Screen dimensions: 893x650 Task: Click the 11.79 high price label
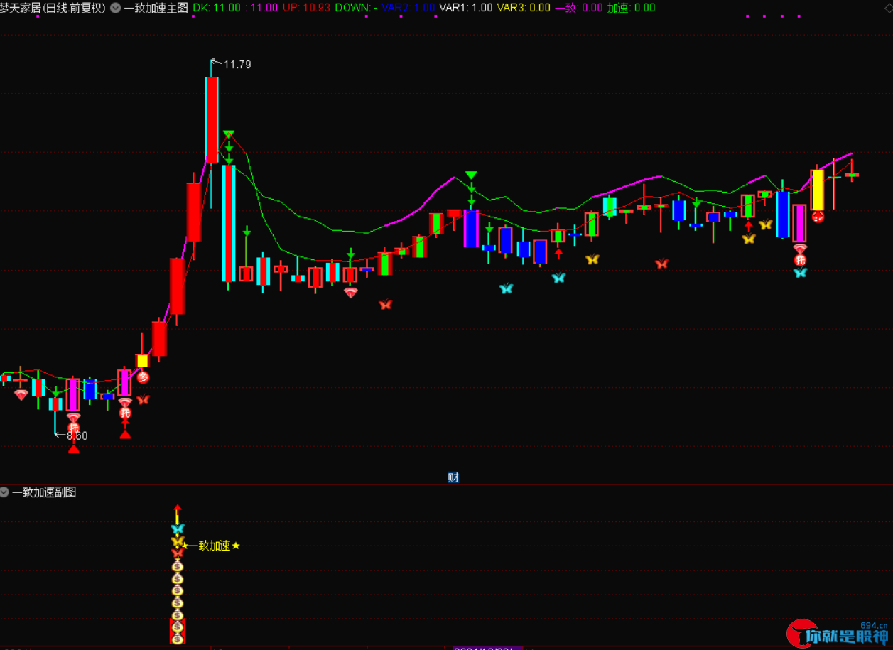(x=237, y=65)
